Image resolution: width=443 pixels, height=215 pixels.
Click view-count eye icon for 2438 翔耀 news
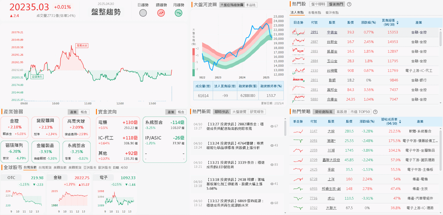tap(272, 184)
